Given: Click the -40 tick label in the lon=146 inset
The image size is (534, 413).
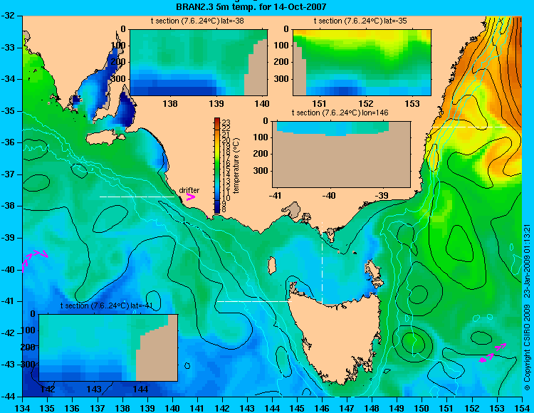Looking at the screenshot, I should click(x=329, y=195).
